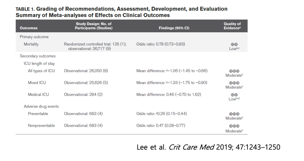This screenshot has height=161, width=304.
Task: Click quality circles icon in the Nonpreventable row
Action: [234, 126]
